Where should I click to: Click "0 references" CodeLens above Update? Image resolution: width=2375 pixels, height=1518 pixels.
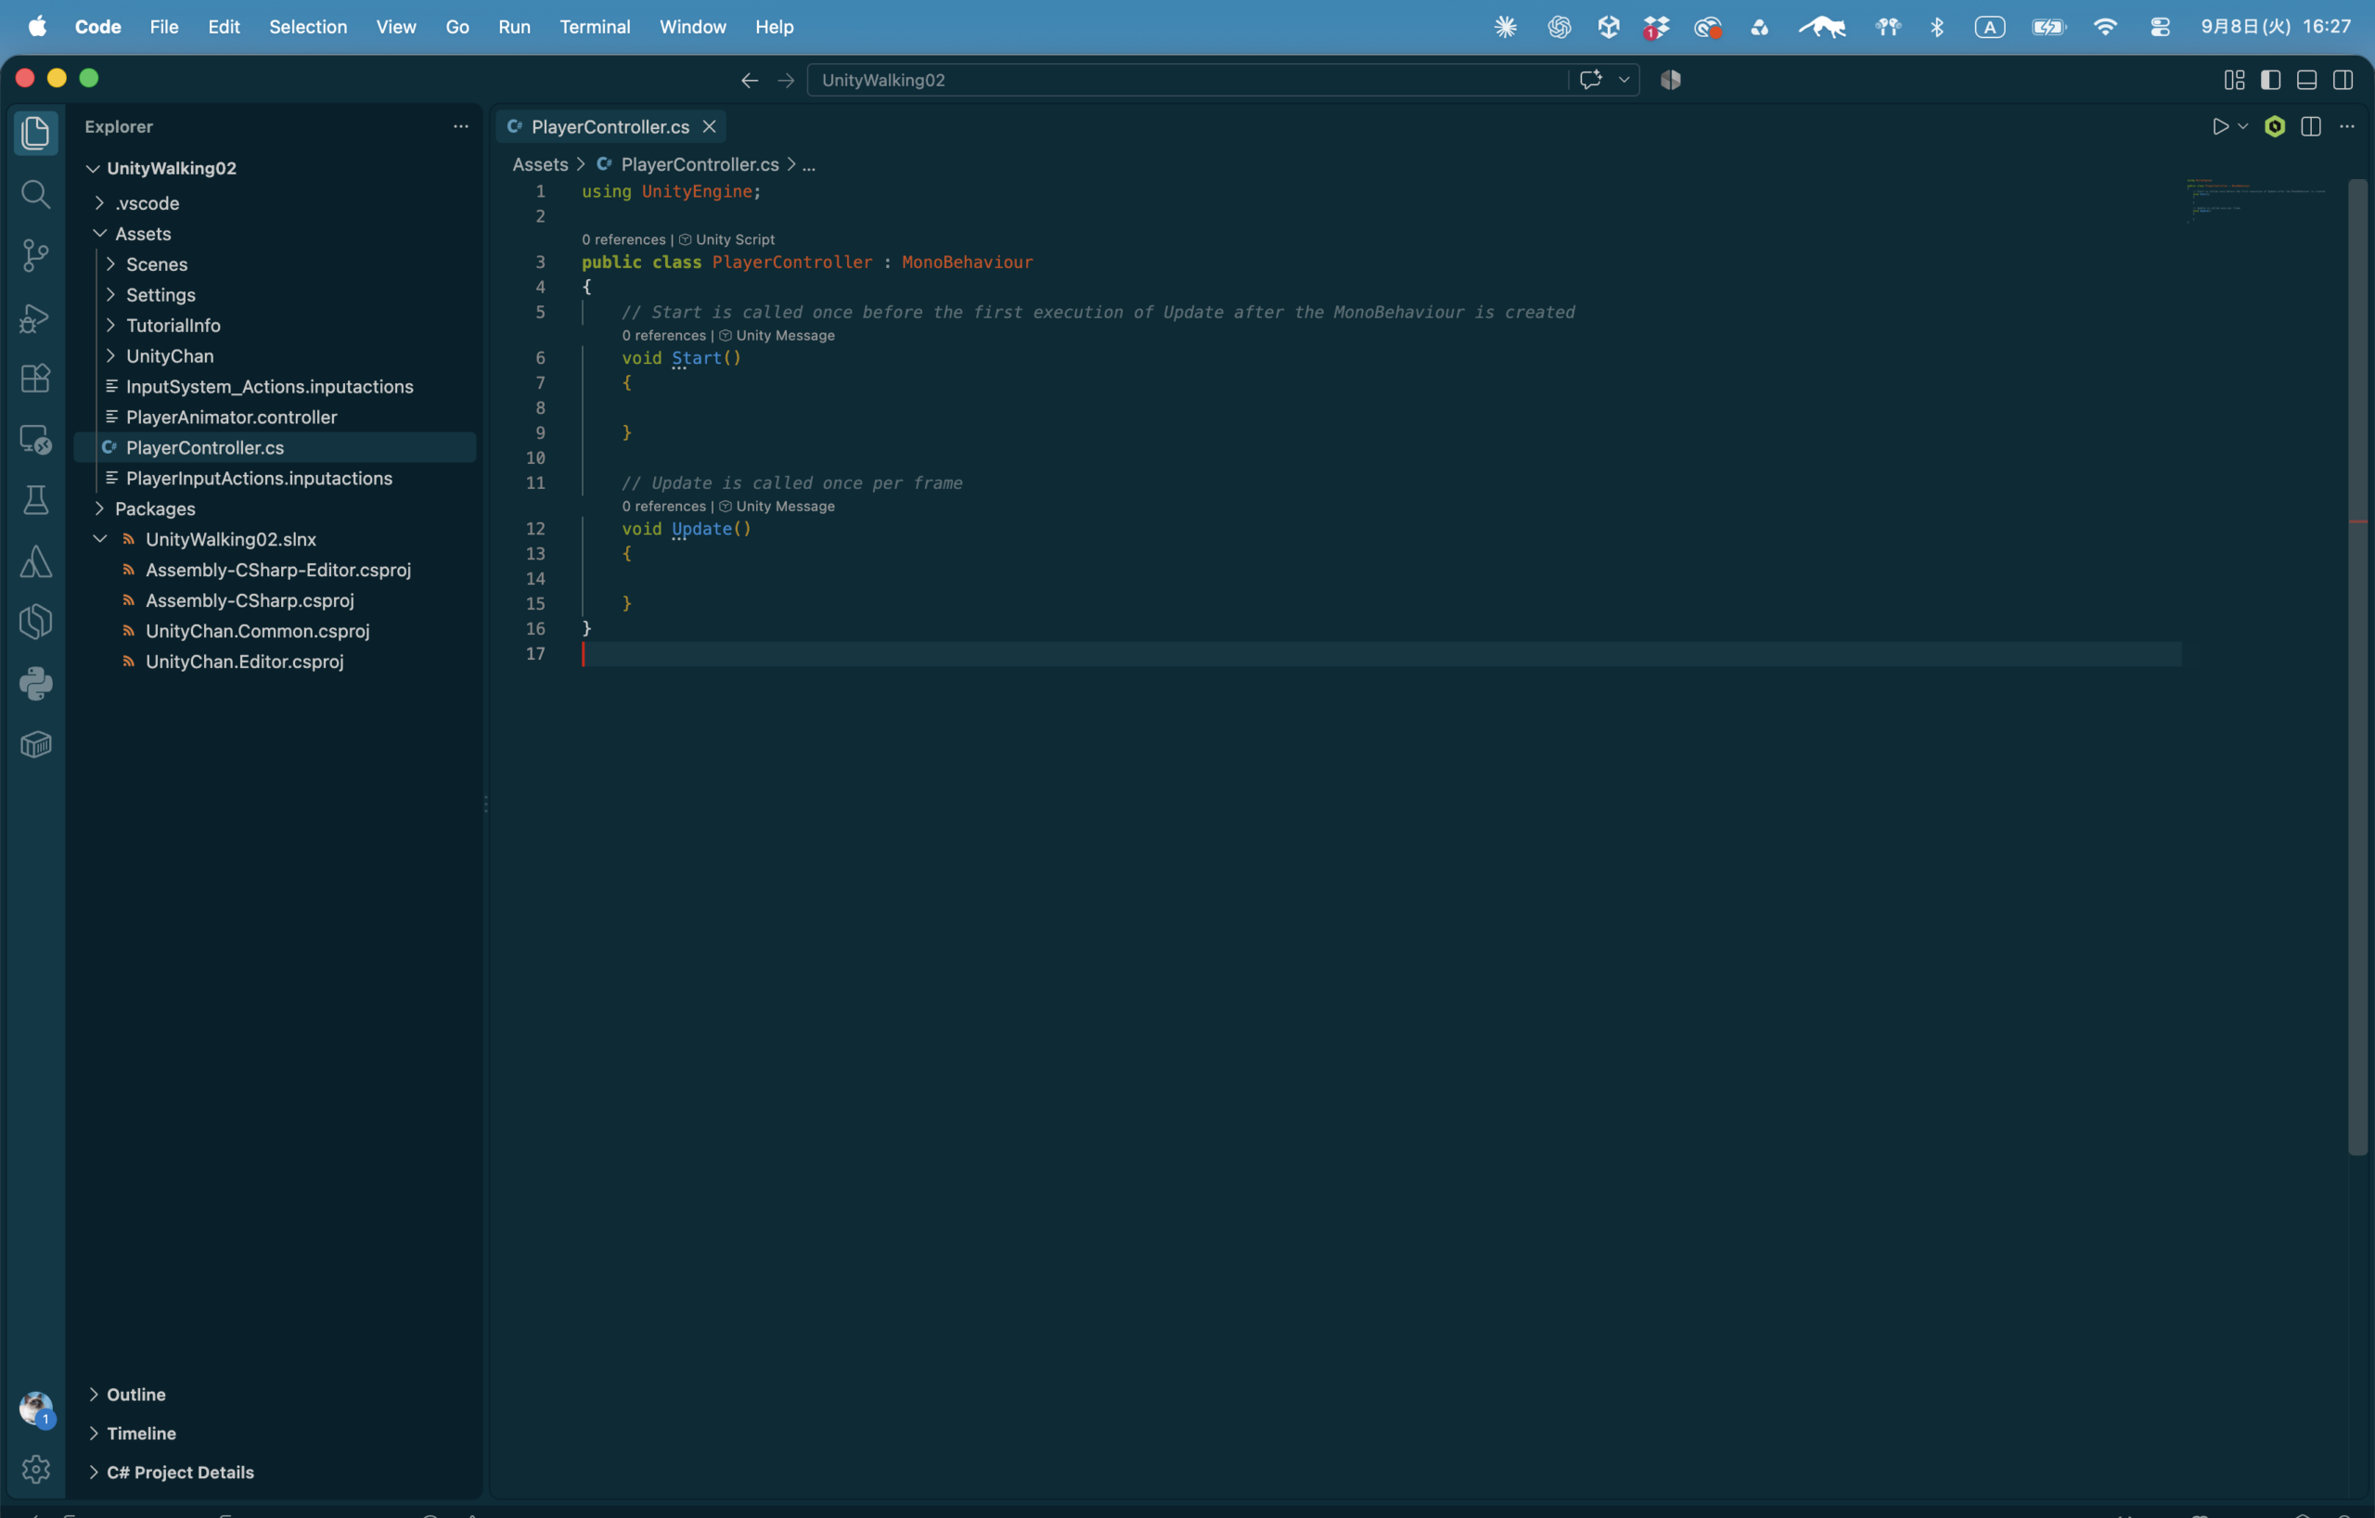tap(663, 506)
